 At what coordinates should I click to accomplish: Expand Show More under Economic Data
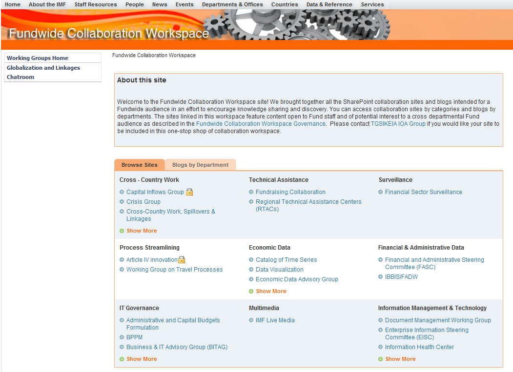click(271, 291)
